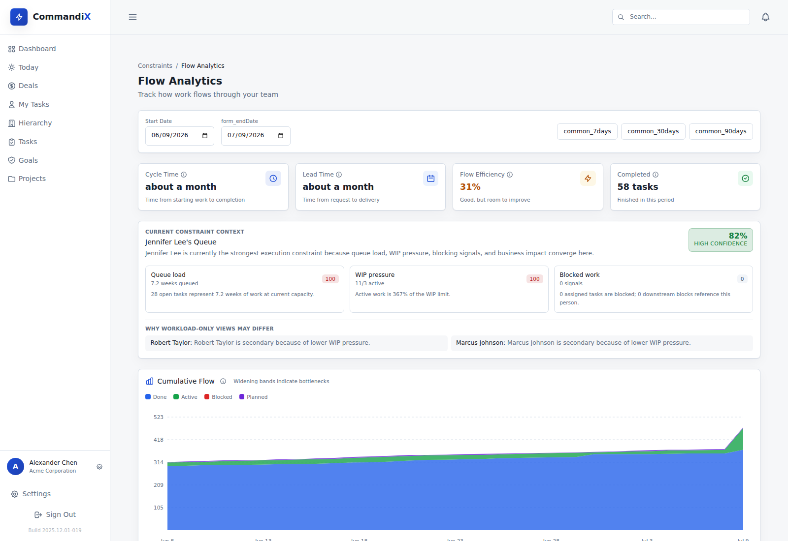Click the '31%' flow efficiency value
The width and height of the screenshot is (788, 541).
tap(470, 187)
